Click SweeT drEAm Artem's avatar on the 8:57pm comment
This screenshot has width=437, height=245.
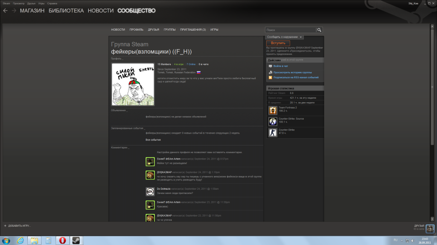tap(150, 162)
